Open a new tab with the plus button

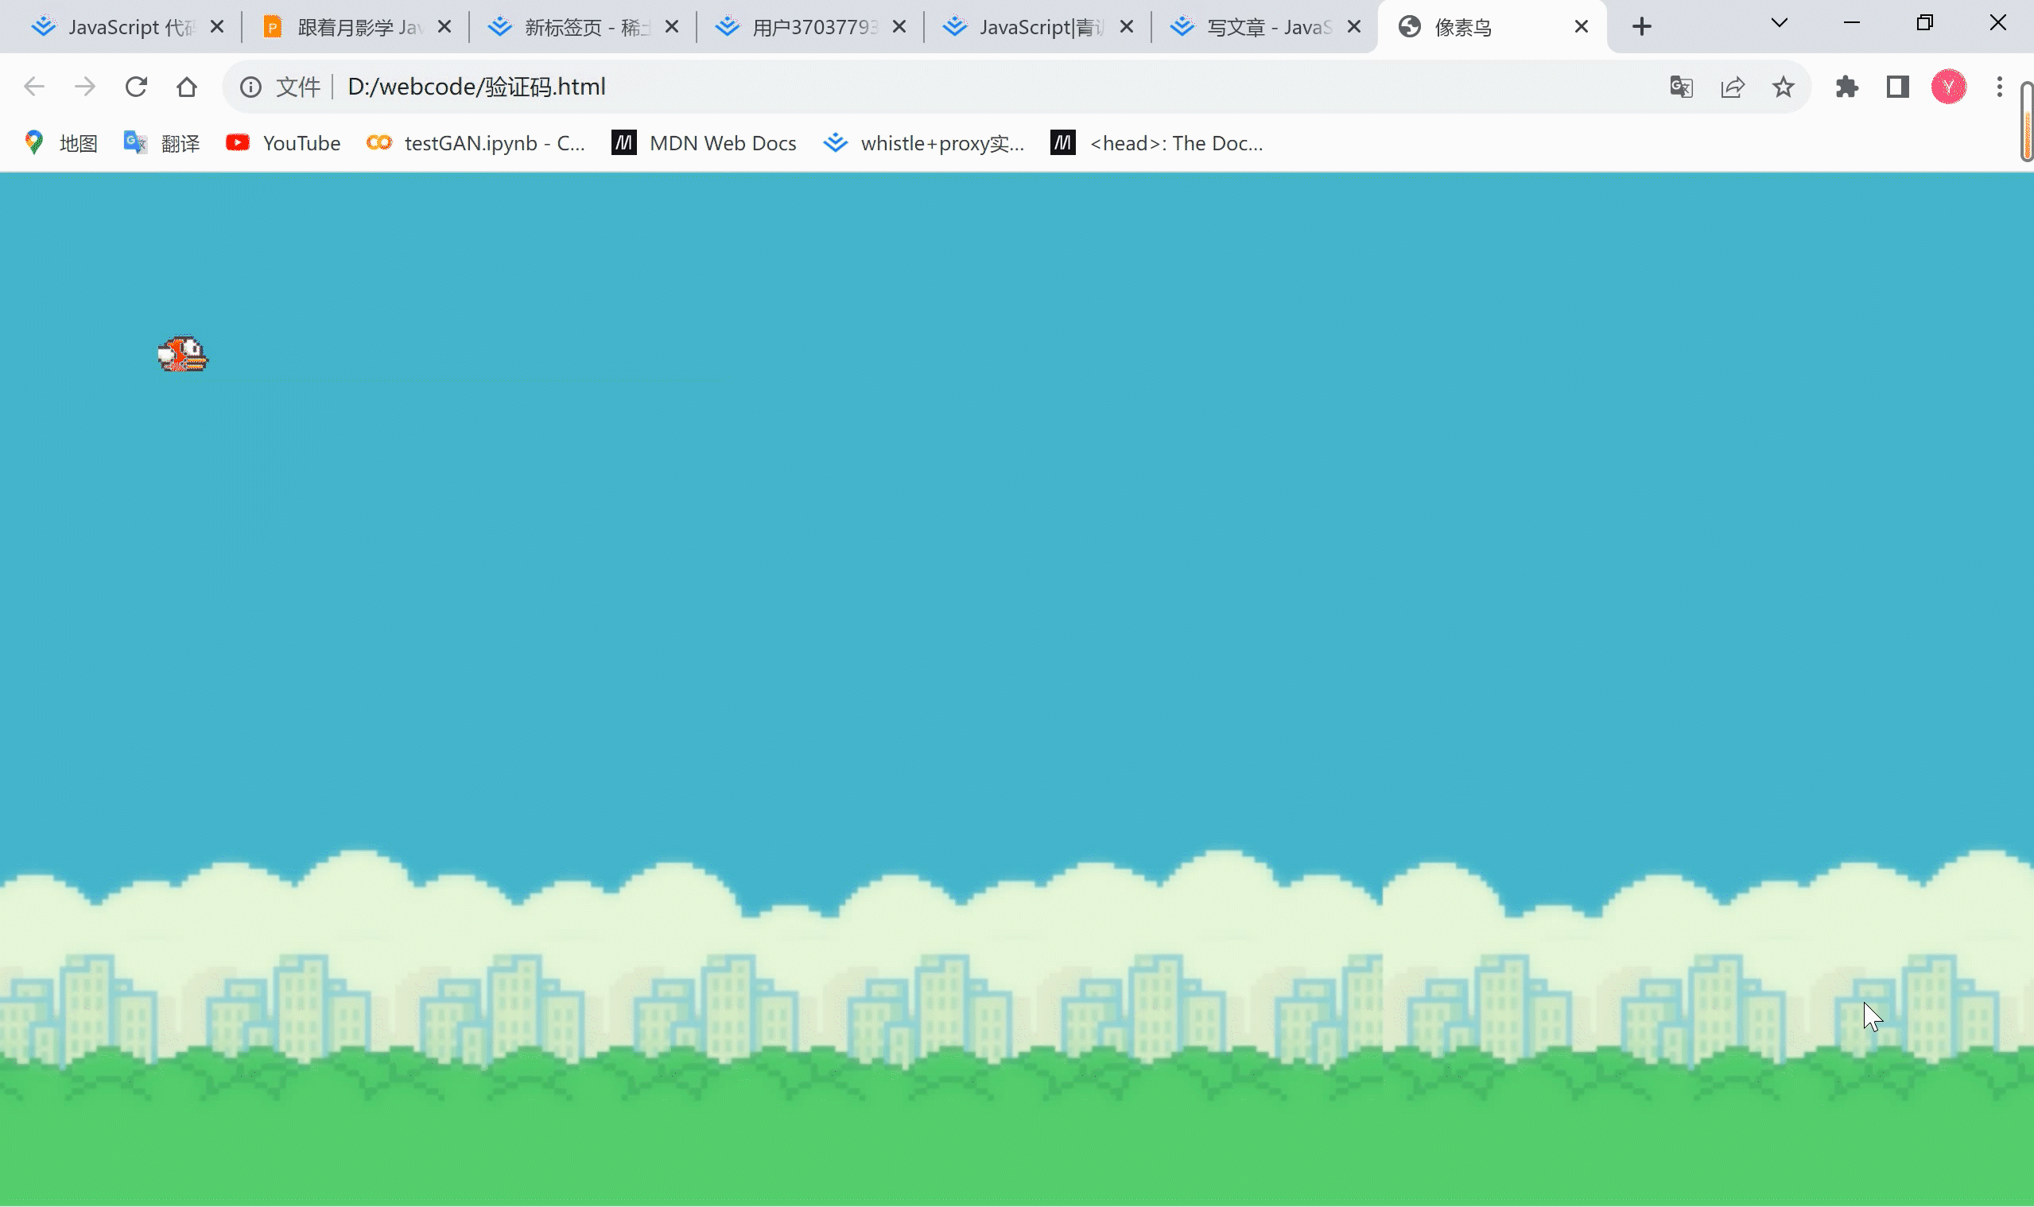[1641, 27]
